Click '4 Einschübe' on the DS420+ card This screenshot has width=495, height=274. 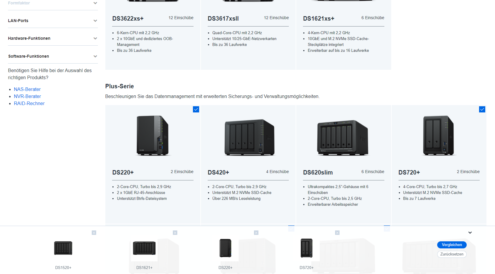(x=278, y=172)
